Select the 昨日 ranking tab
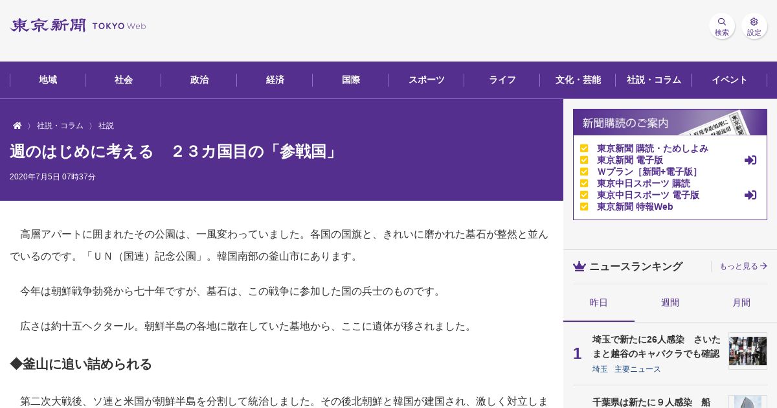Viewport: 777px width, 408px height. [599, 302]
